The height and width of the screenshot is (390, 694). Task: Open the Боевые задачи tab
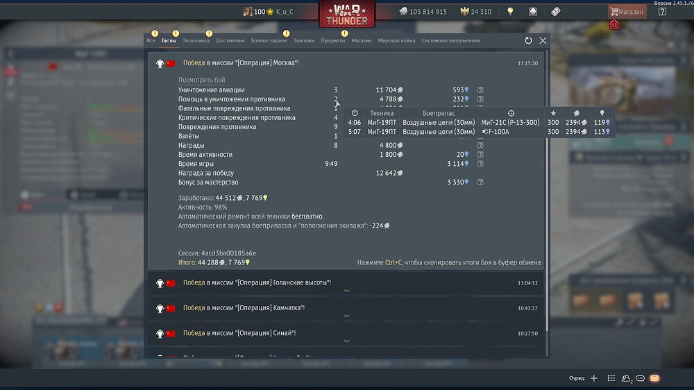click(269, 40)
